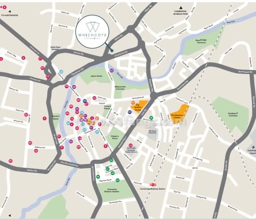This screenshot has width=256, height=219.
Task: Select purple marker number 48
Action: pos(74,87)
